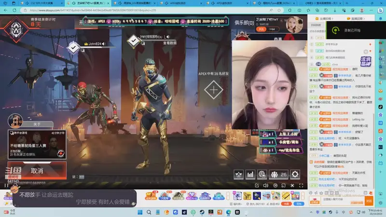Open Bing chat sidebar icon

point(381,10)
